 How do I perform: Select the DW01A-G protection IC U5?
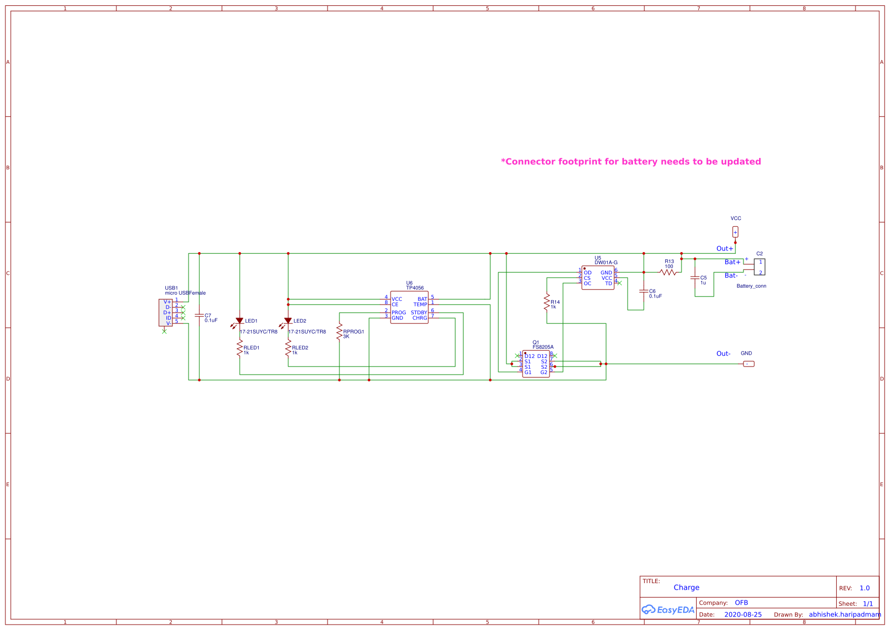point(597,278)
